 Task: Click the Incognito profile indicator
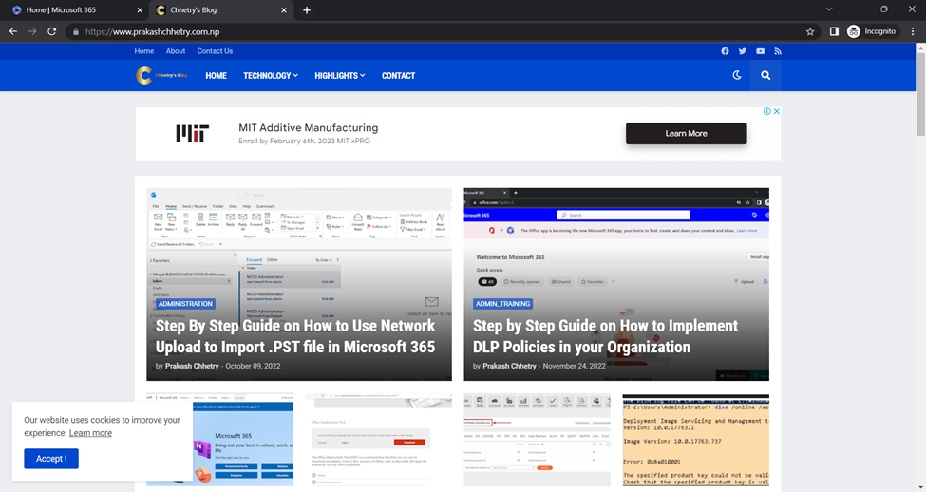point(872,31)
